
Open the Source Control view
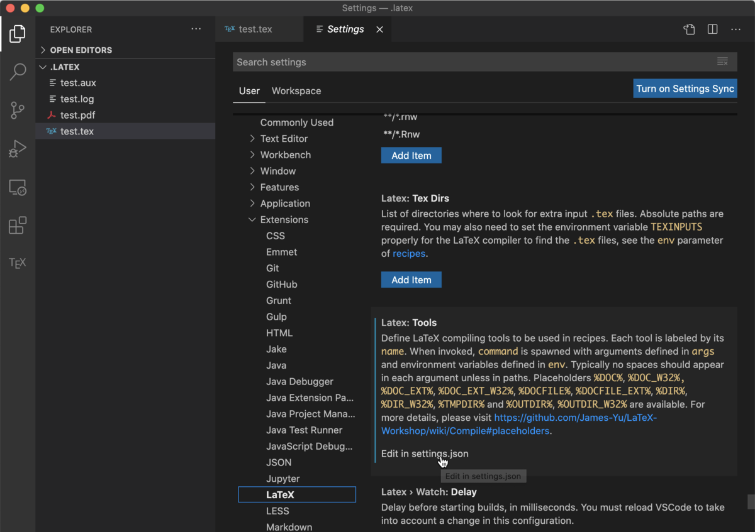click(x=18, y=111)
